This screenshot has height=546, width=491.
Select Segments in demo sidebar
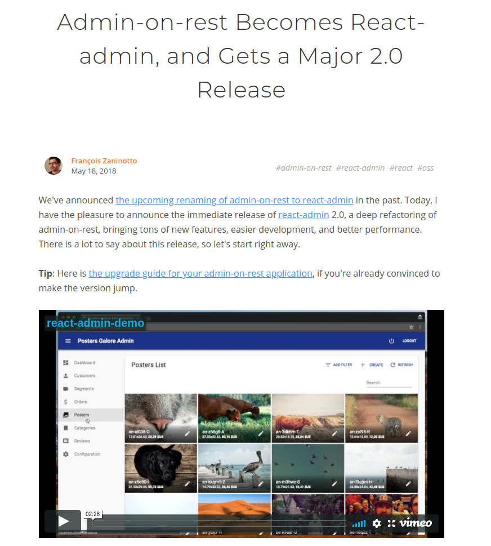click(x=84, y=389)
